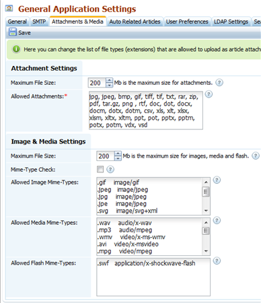Open help for Allowed Flash Mime-Types
Viewport: 261px width, 303px height.
point(217,261)
